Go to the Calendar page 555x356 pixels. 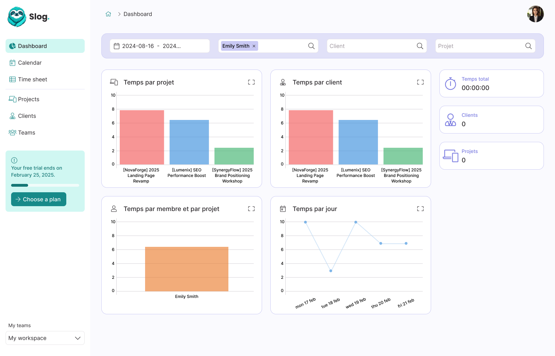(x=30, y=63)
